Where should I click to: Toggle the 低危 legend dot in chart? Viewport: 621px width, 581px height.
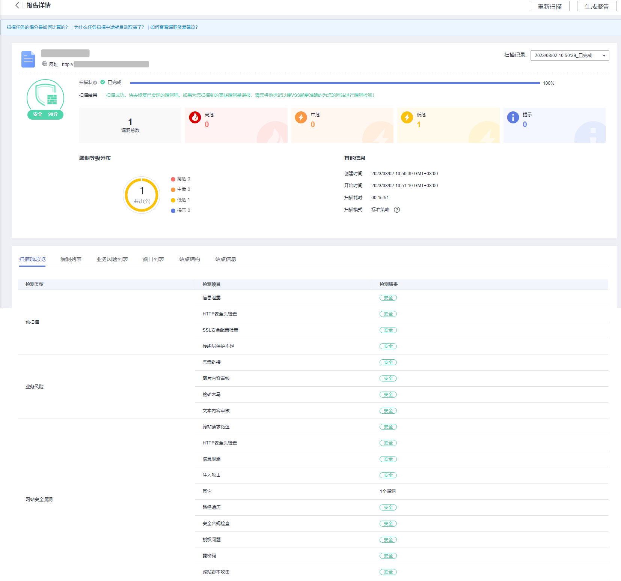coord(173,200)
